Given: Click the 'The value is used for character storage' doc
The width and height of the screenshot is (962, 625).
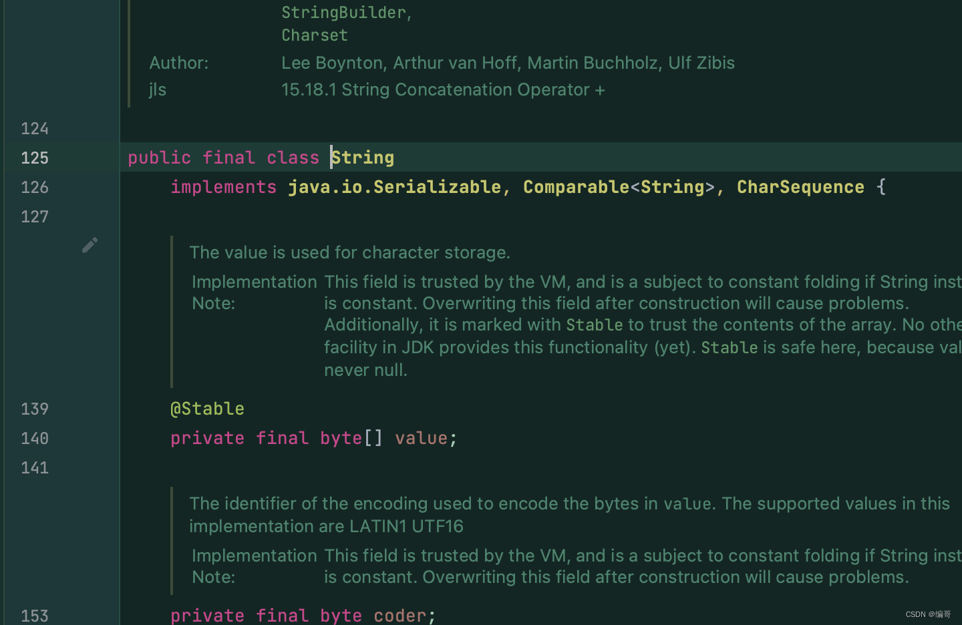Looking at the screenshot, I should tap(349, 253).
